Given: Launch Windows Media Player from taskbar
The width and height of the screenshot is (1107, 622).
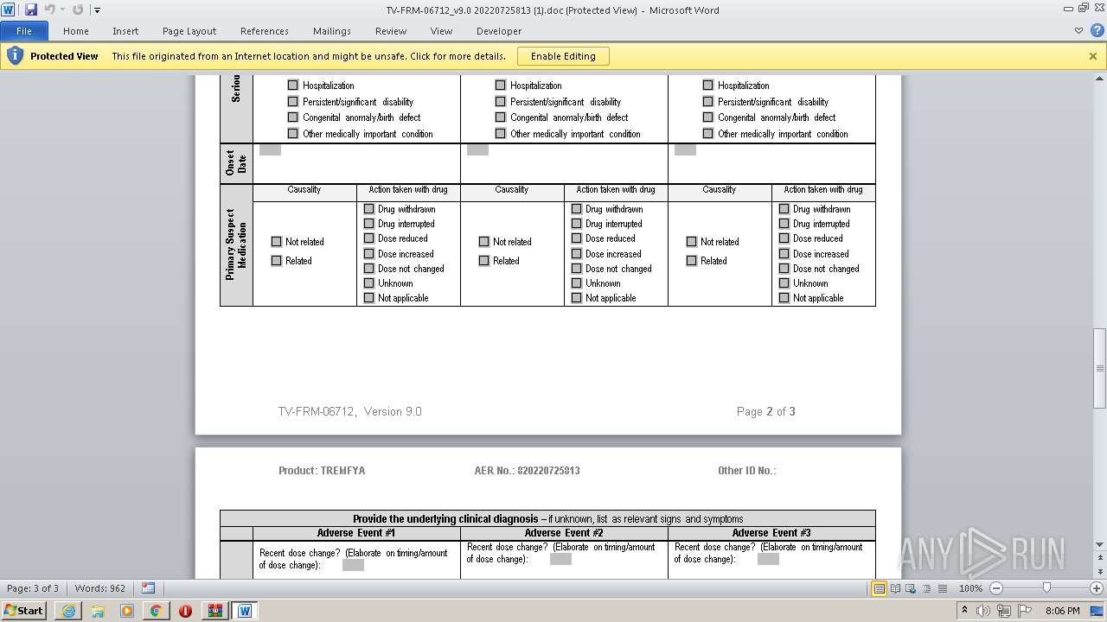Looking at the screenshot, I should tap(127, 611).
